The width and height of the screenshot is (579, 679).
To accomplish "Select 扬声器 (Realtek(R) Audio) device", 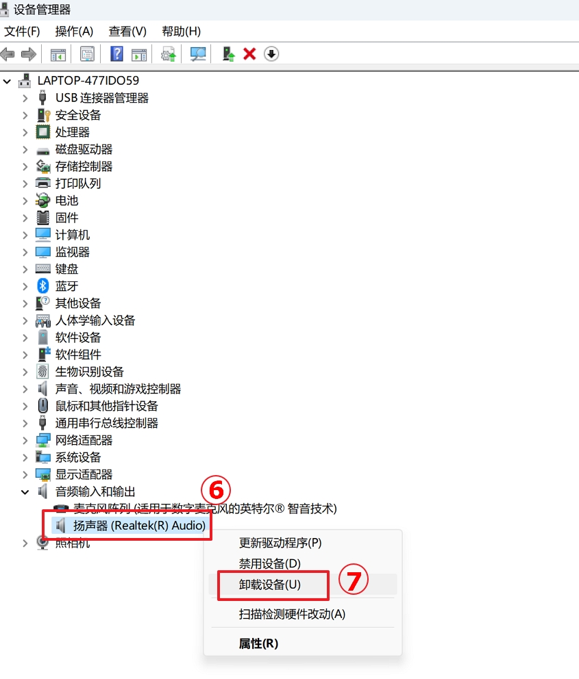I will pos(139,525).
